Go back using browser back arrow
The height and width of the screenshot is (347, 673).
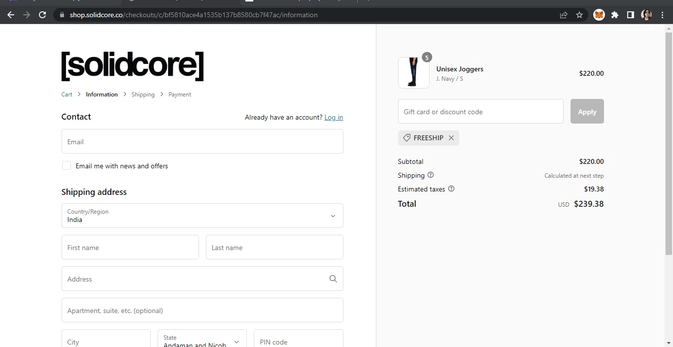tap(11, 15)
